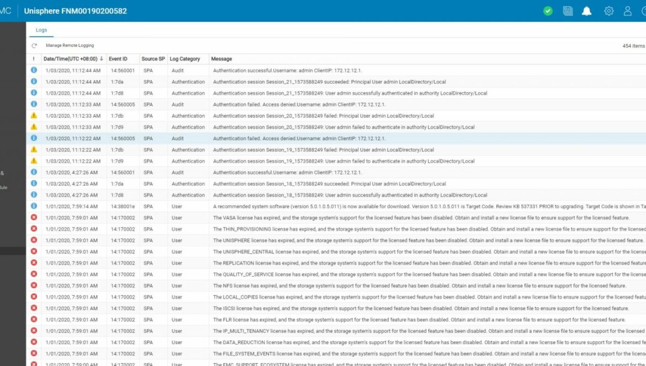Click the Unisphere FNM00190200582 title
This screenshot has width=646, height=366.
(x=76, y=11)
